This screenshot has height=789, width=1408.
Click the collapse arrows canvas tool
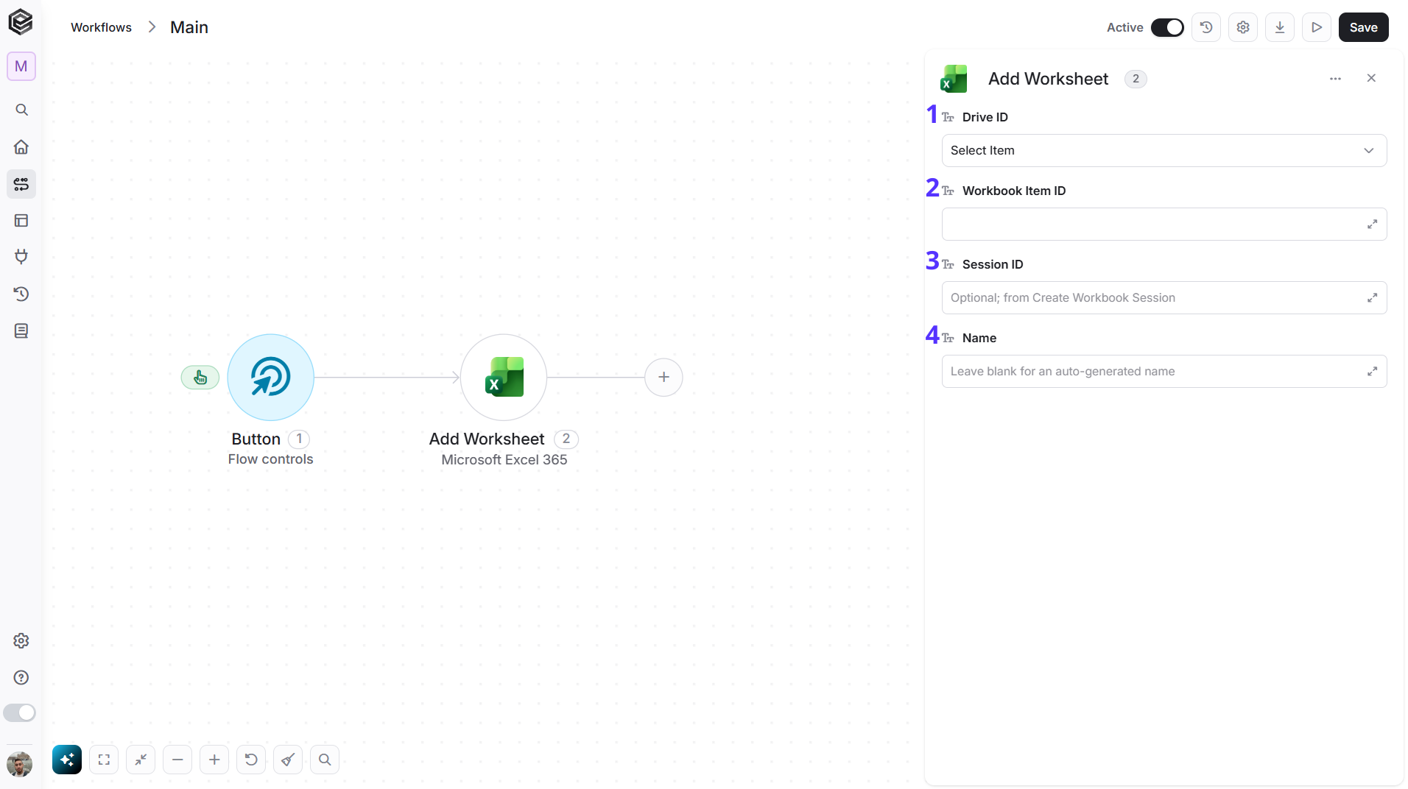(141, 760)
